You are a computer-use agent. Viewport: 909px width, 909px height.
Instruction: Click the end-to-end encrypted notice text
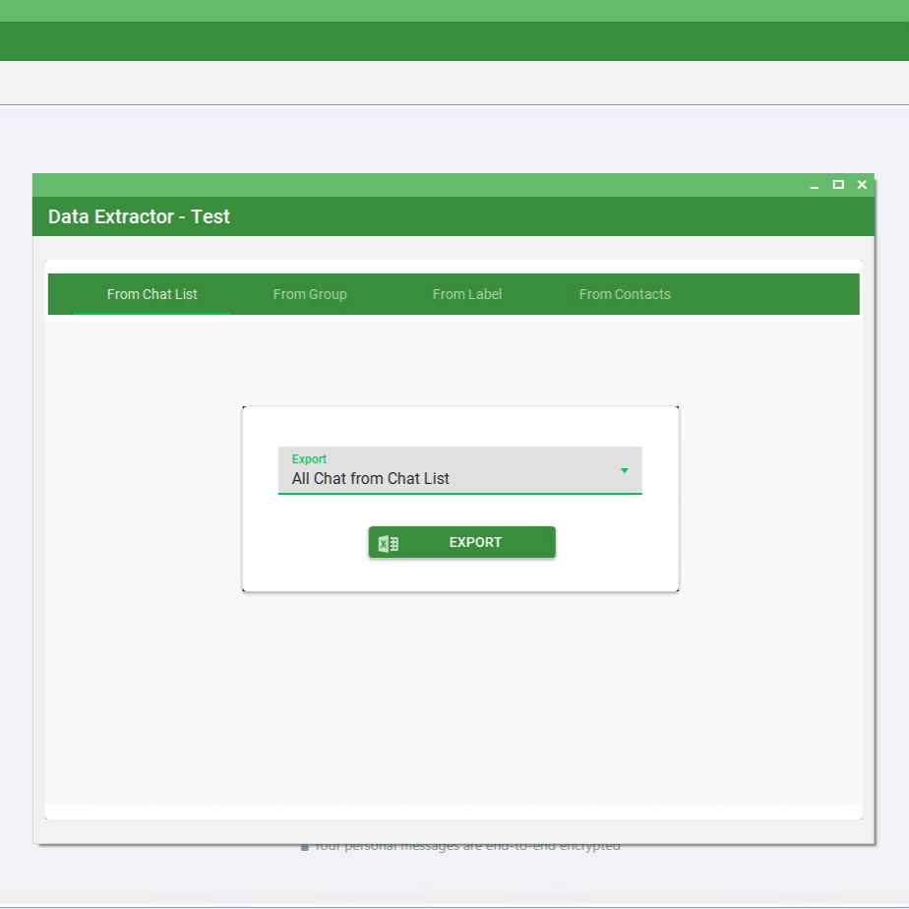pyautogui.click(x=466, y=845)
